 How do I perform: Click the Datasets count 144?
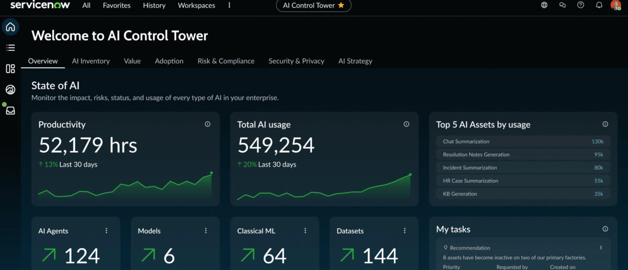tap(380, 256)
